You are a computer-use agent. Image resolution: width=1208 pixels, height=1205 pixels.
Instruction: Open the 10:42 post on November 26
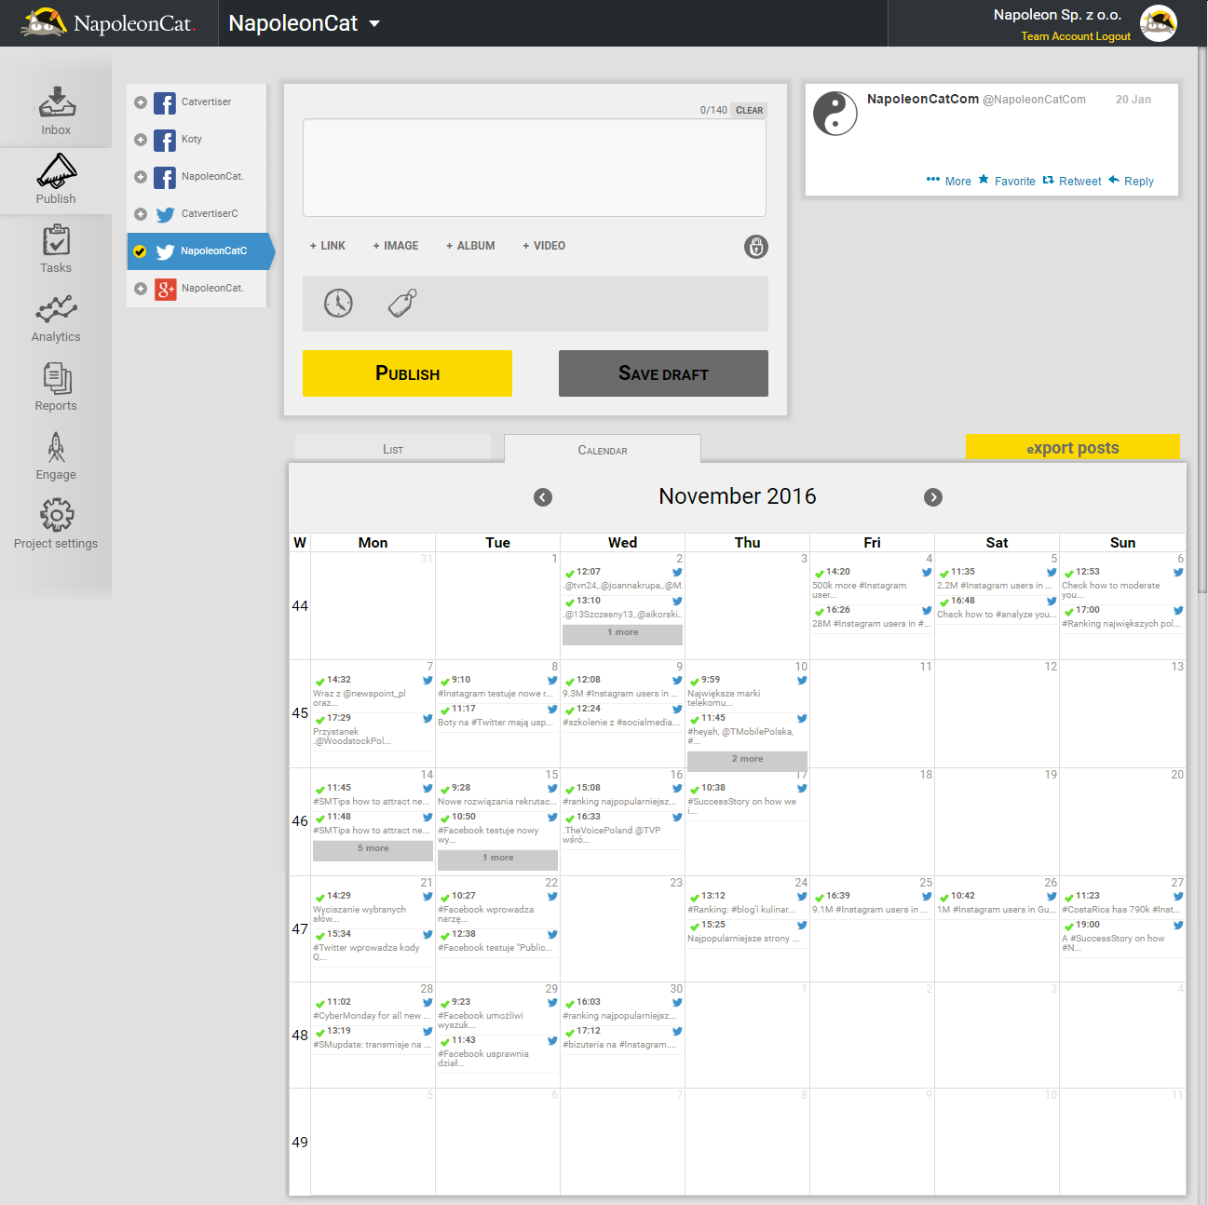(997, 902)
